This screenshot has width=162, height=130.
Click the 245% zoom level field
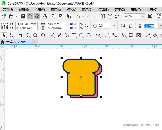click(x=132, y=16)
